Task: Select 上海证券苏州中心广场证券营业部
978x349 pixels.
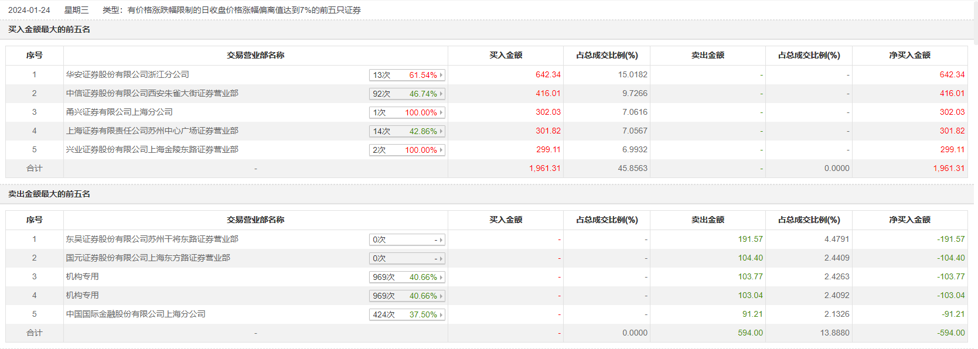Action: tap(152, 131)
